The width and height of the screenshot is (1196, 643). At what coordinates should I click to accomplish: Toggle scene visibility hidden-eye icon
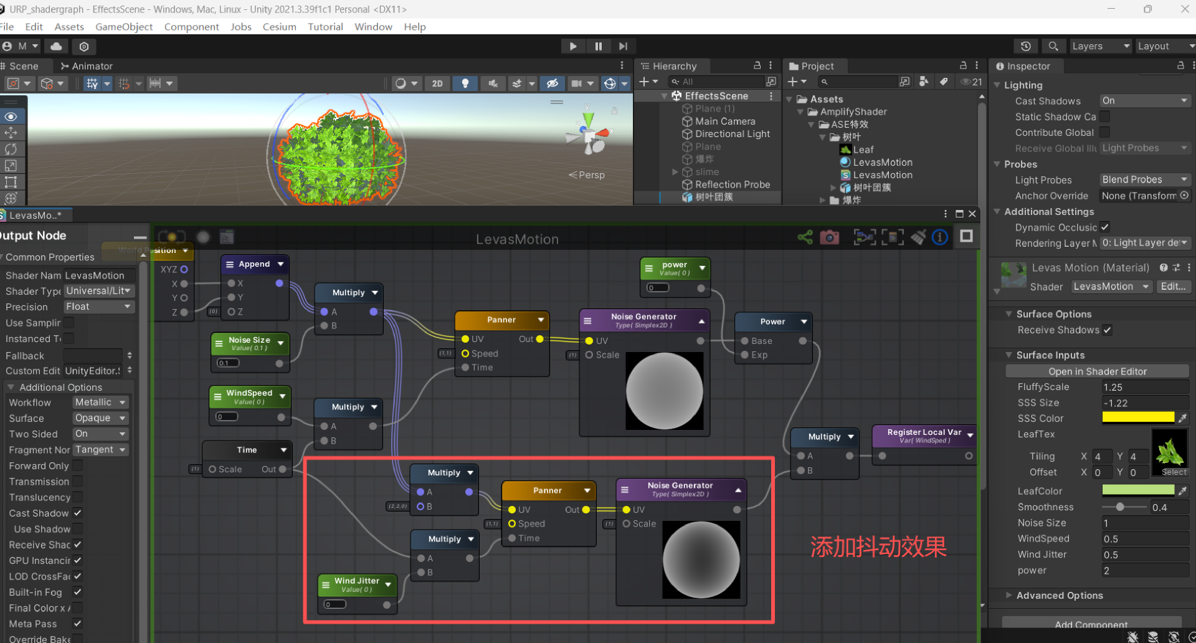(552, 83)
